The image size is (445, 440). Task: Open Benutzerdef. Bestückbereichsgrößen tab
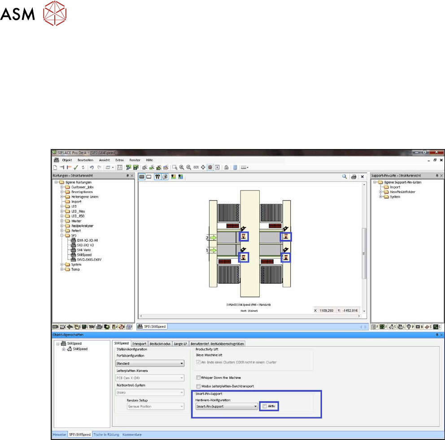tap(217, 344)
